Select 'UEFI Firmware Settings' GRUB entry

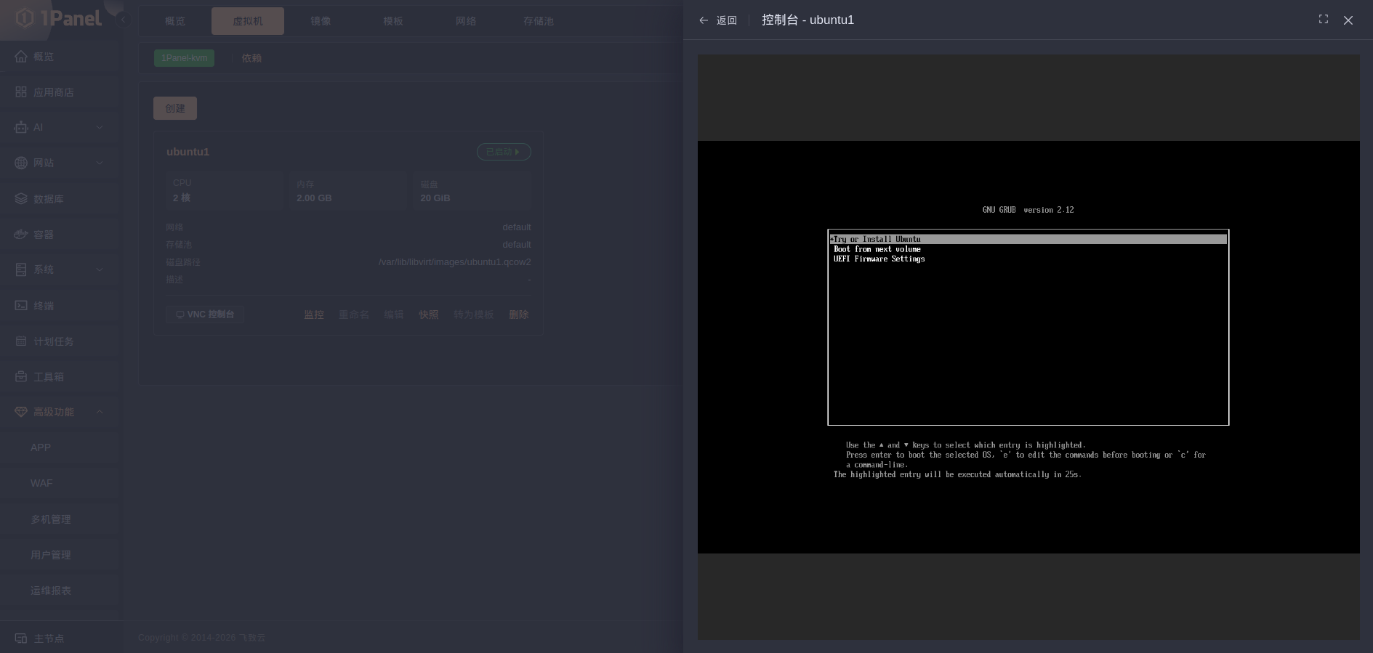click(x=879, y=259)
